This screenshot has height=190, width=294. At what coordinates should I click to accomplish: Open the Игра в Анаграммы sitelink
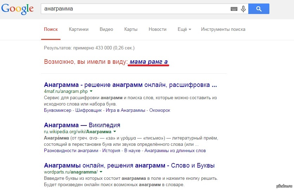point(126,110)
